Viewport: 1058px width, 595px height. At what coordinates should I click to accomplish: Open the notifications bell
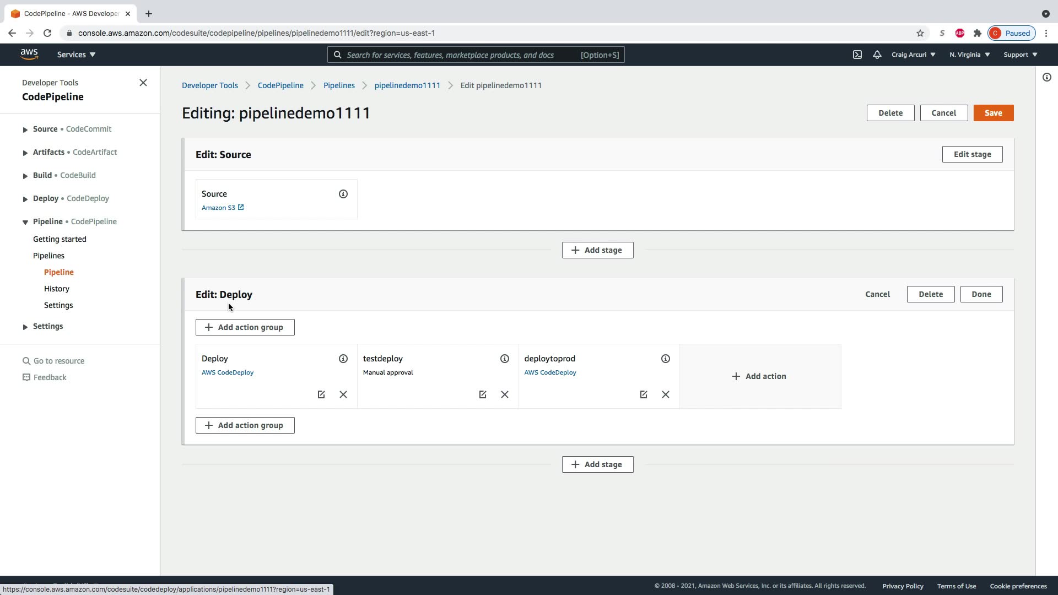pos(877,55)
